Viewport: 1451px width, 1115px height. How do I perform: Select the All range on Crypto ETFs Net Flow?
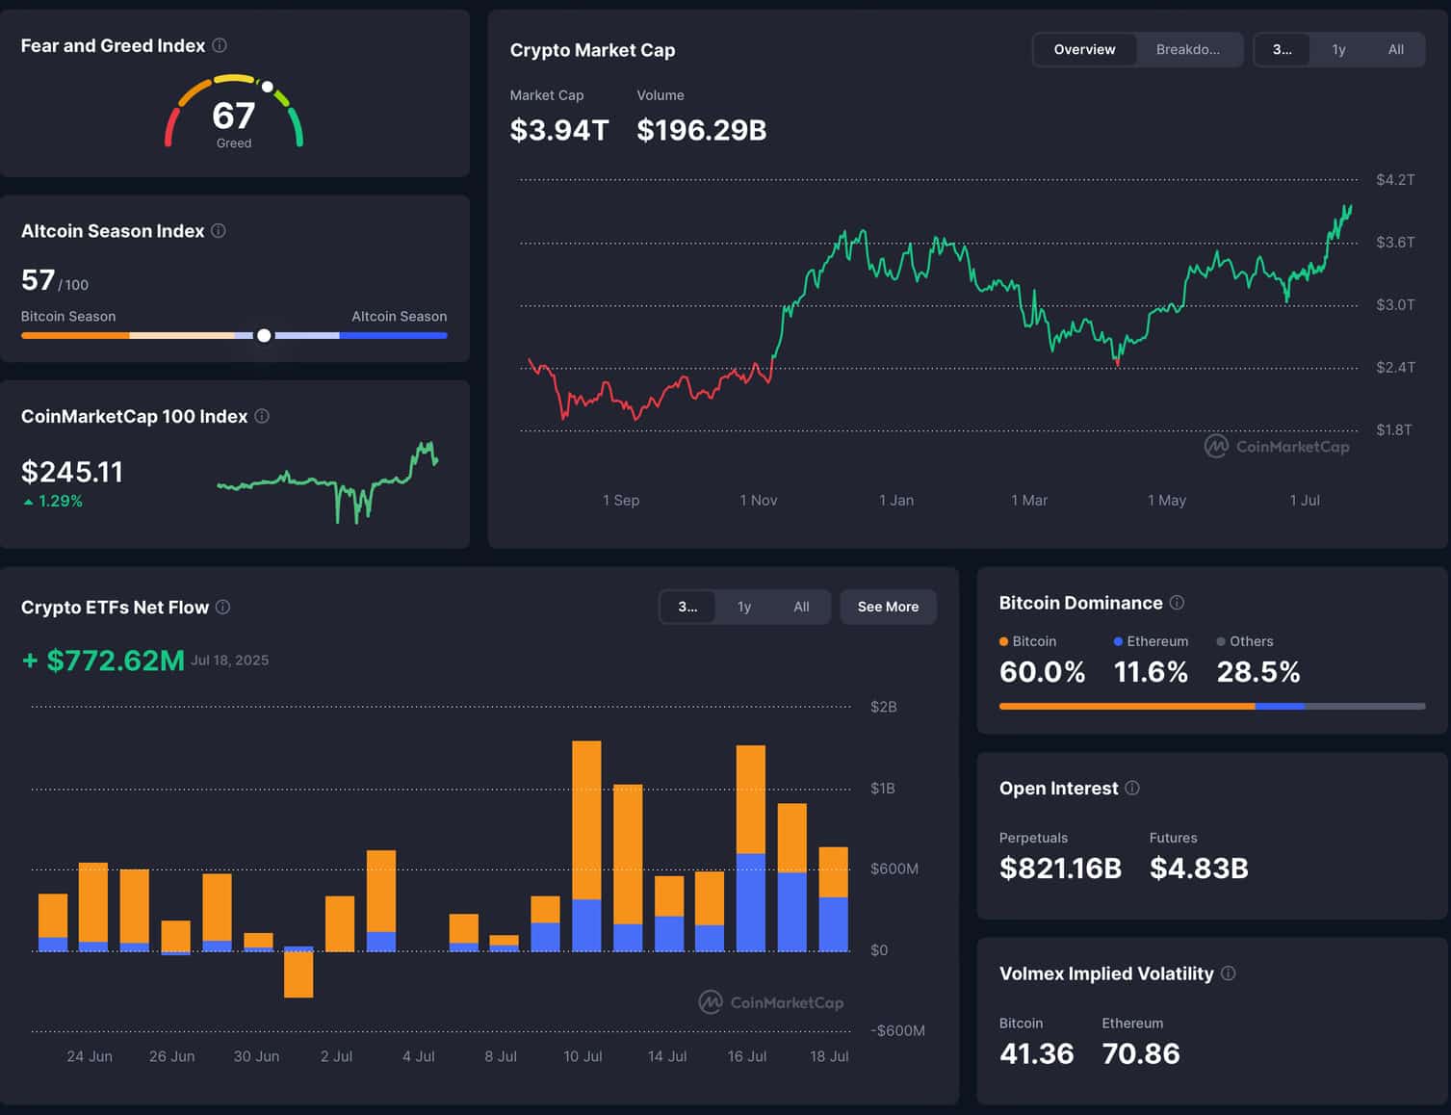click(x=801, y=607)
